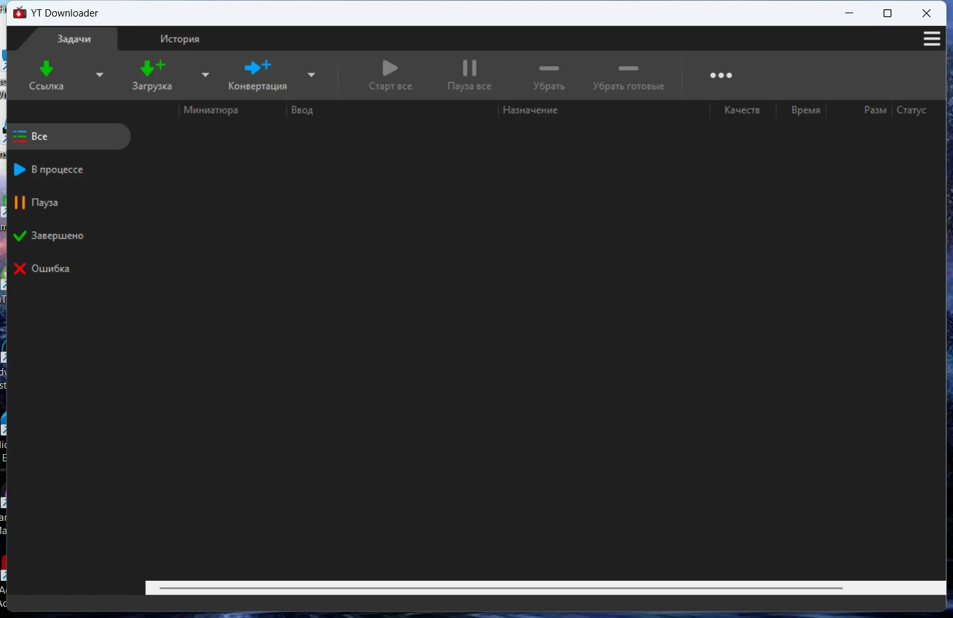Click the blue Конвертация arrow icon
Screen dimensions: 953x618
point(257,67)
